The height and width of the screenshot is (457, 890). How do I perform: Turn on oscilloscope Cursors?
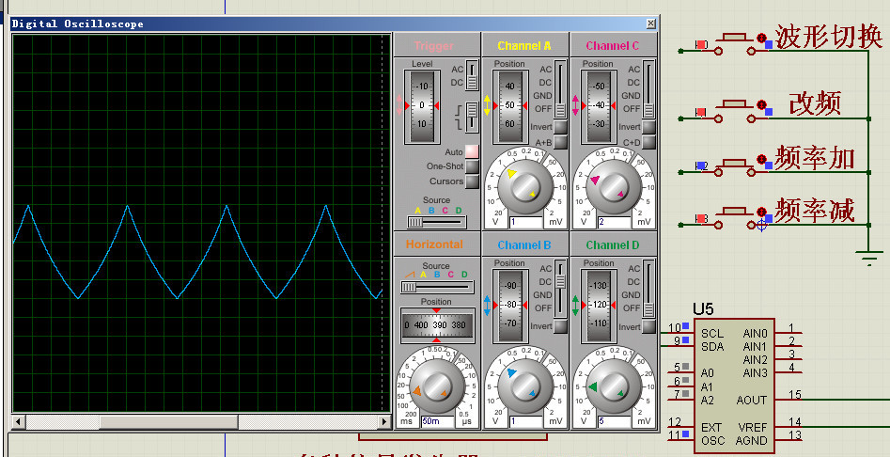(x=472, y=181)
